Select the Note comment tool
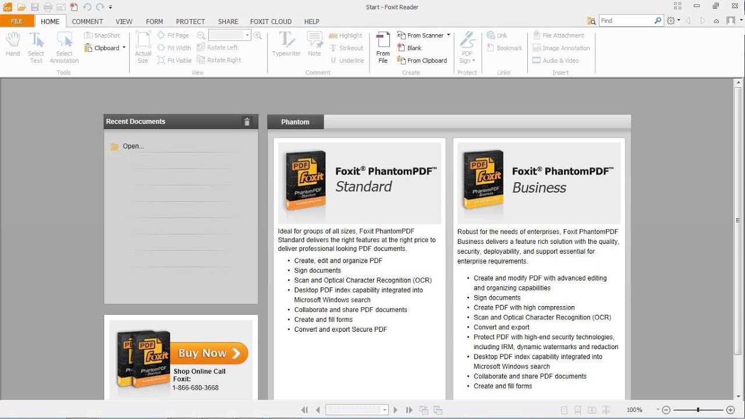 [x=314, y=44]
